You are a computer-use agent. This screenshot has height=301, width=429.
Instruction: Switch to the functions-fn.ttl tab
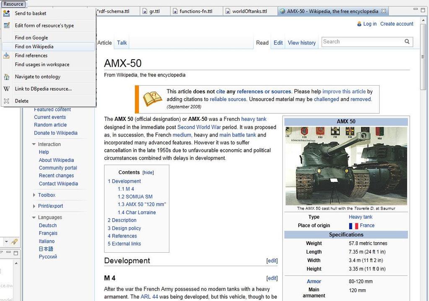[196, 11]
